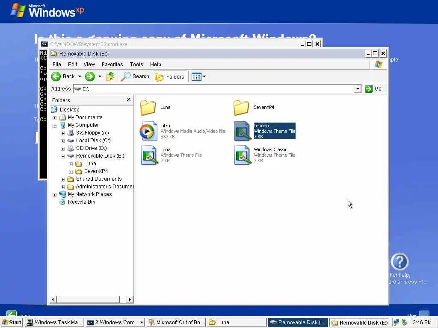This screenshot has height=328, width=438.
Task: Expand My Documents tree node
Action: (54, 118)
